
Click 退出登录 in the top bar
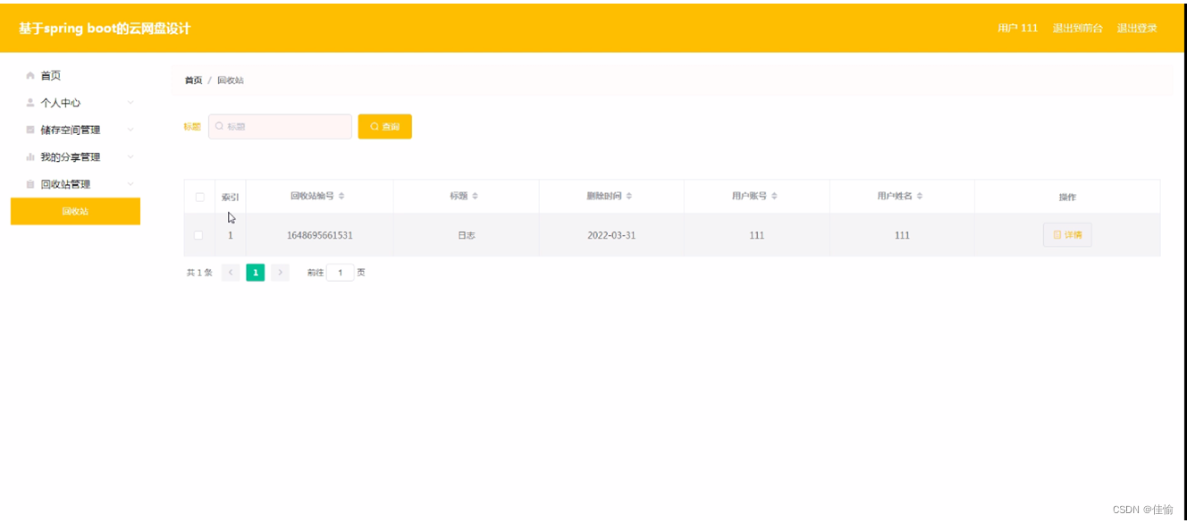pyautogui.click(x=1137, y=29)
